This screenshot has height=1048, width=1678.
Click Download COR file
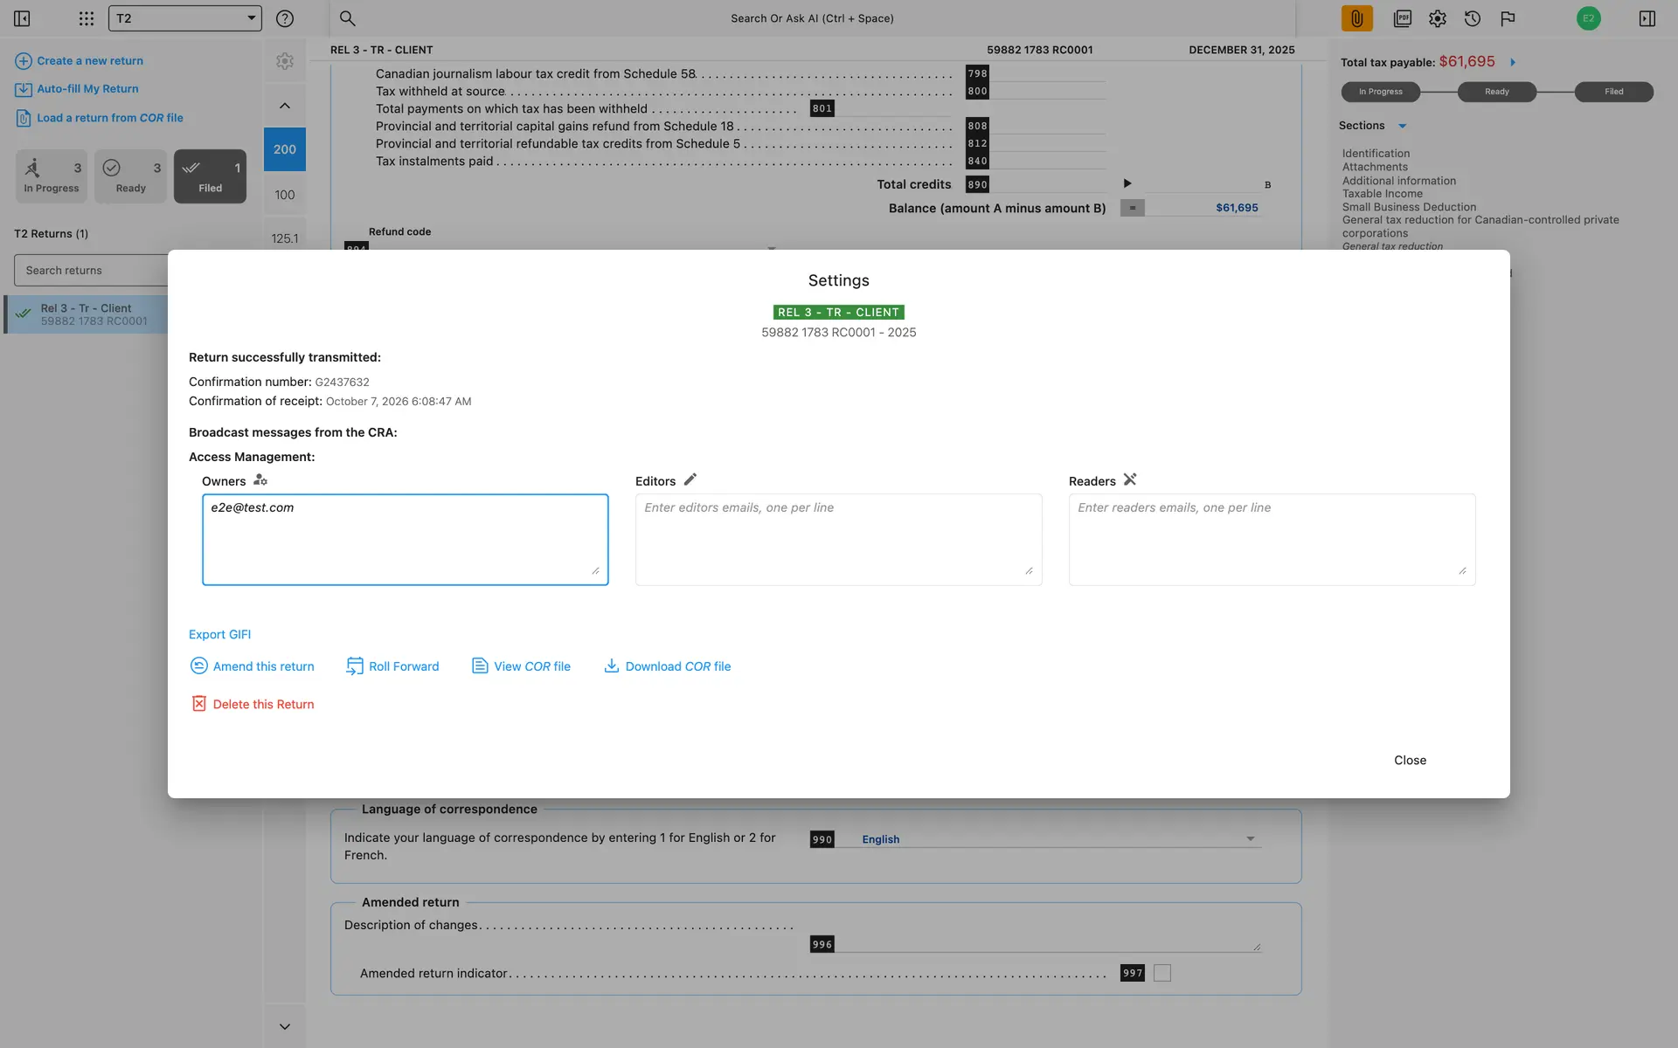pyautogui.click(x=668, y=666)
